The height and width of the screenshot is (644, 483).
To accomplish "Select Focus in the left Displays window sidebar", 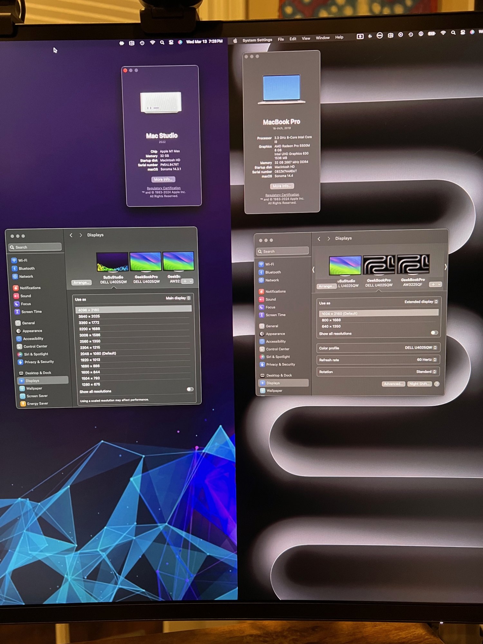I will 23,304.
